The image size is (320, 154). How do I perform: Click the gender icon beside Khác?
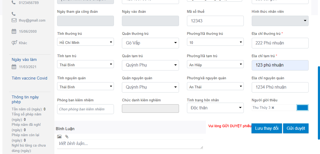pyautogui.click(x=14, y=43)
